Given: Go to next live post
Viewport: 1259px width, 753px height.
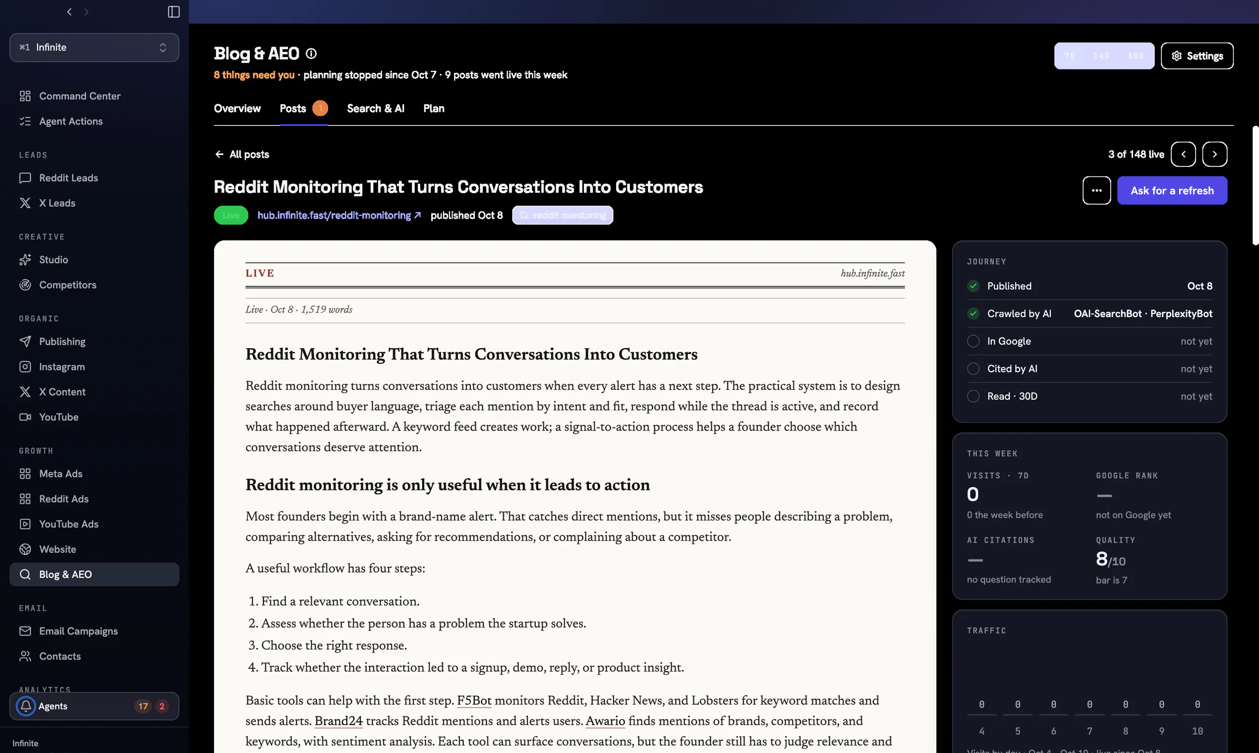Looking at the screenshot, I should (1215, 154).
